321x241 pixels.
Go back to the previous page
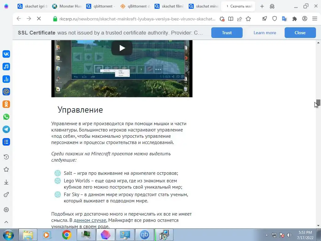(x=18, y=19)
